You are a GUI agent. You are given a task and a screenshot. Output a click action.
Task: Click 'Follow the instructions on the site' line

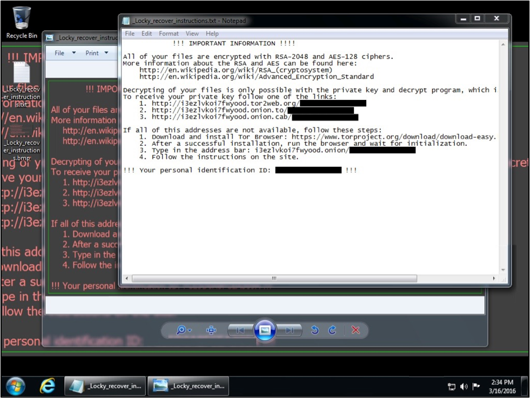[219, 157]
